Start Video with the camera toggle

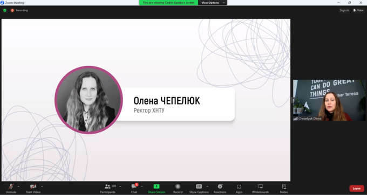pos(33,188)
